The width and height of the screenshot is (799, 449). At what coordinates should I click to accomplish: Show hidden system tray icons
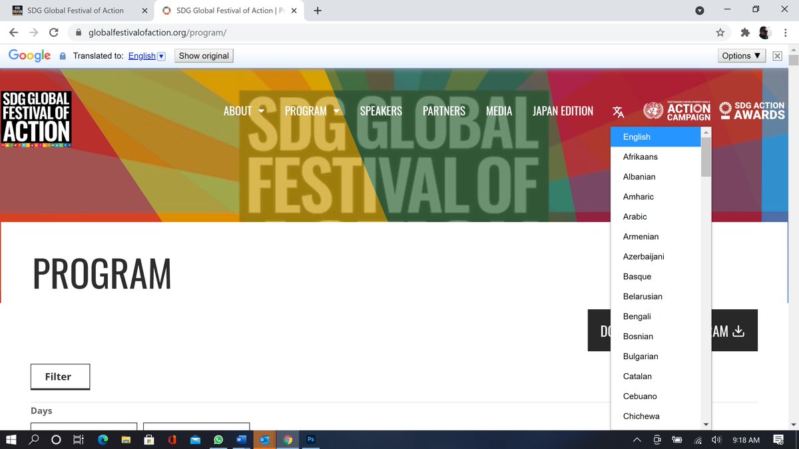[637, 440]
